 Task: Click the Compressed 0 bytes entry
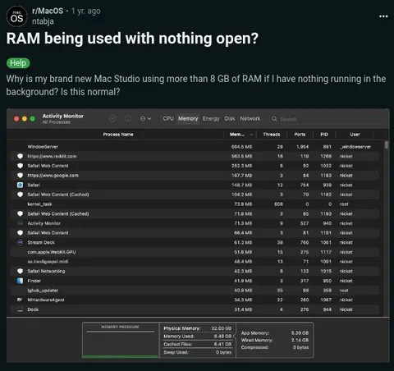(x=275, y=347)
